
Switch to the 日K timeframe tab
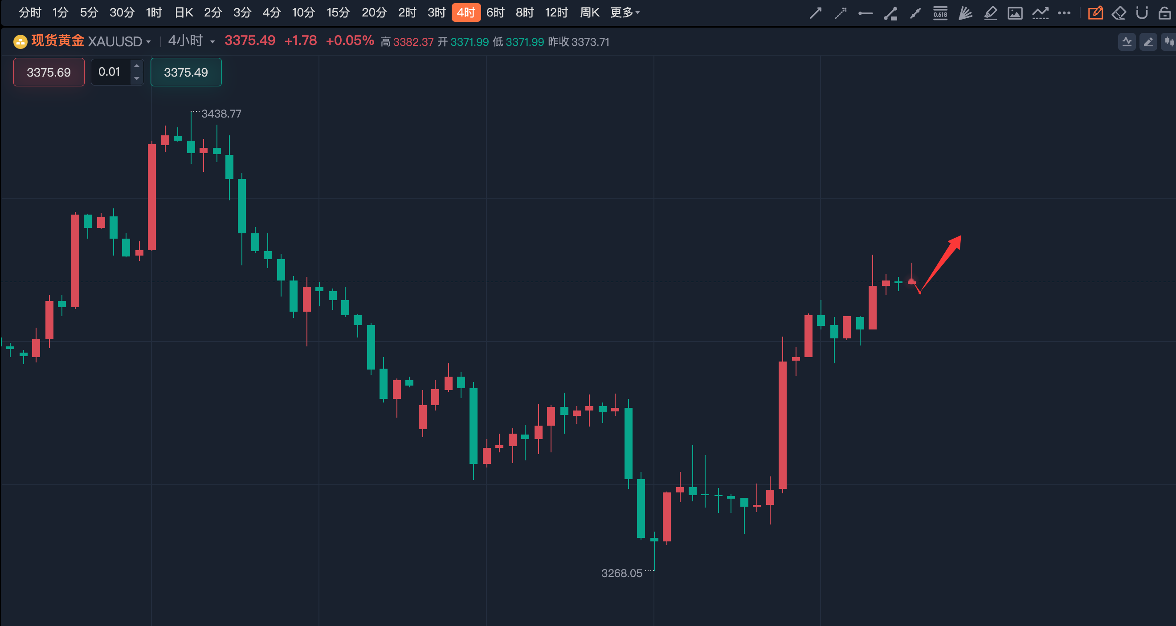184,12
